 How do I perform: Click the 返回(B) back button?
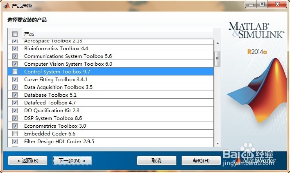tap(28, 161)
